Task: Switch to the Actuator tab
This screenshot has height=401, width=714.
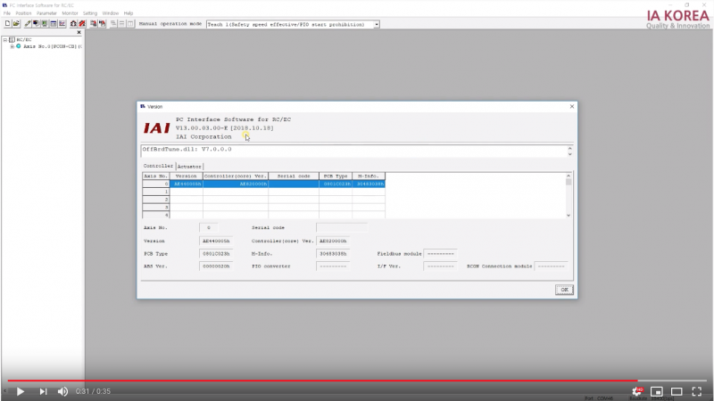Action: (189, 167)
